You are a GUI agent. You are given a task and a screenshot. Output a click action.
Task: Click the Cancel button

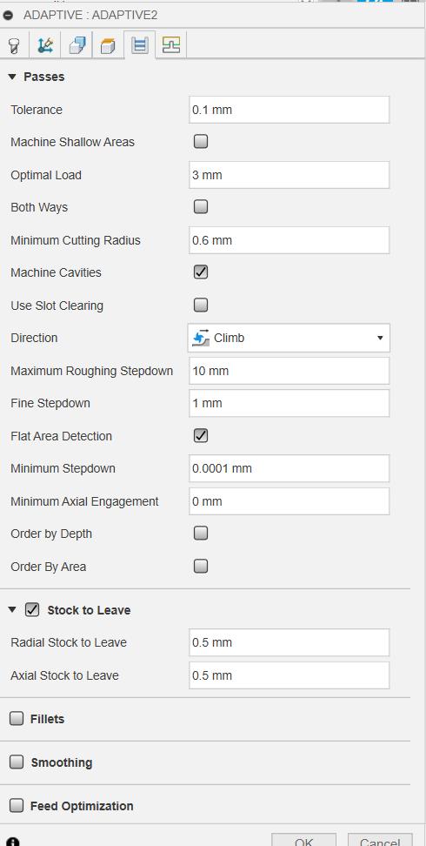[x=380, y=840]
